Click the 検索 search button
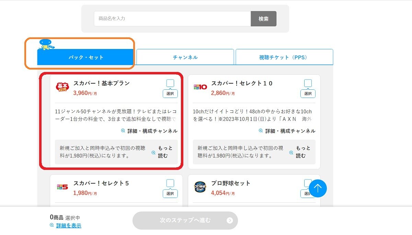The image size is (412, 235). click(x=264, y=19)
